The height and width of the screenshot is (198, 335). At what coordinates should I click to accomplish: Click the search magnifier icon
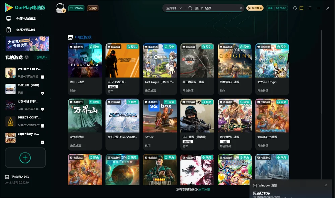click(190, 8)
